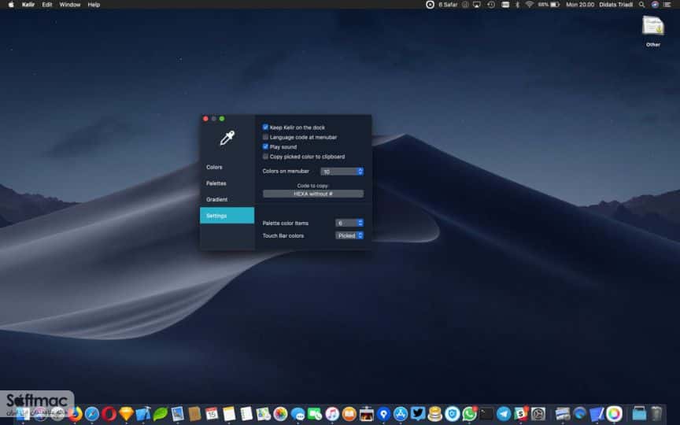This screenshot has width=680, height=425.
Task: Click the circular record icon in menu bar
Action: pyautogui.click(x=430, y=5)
